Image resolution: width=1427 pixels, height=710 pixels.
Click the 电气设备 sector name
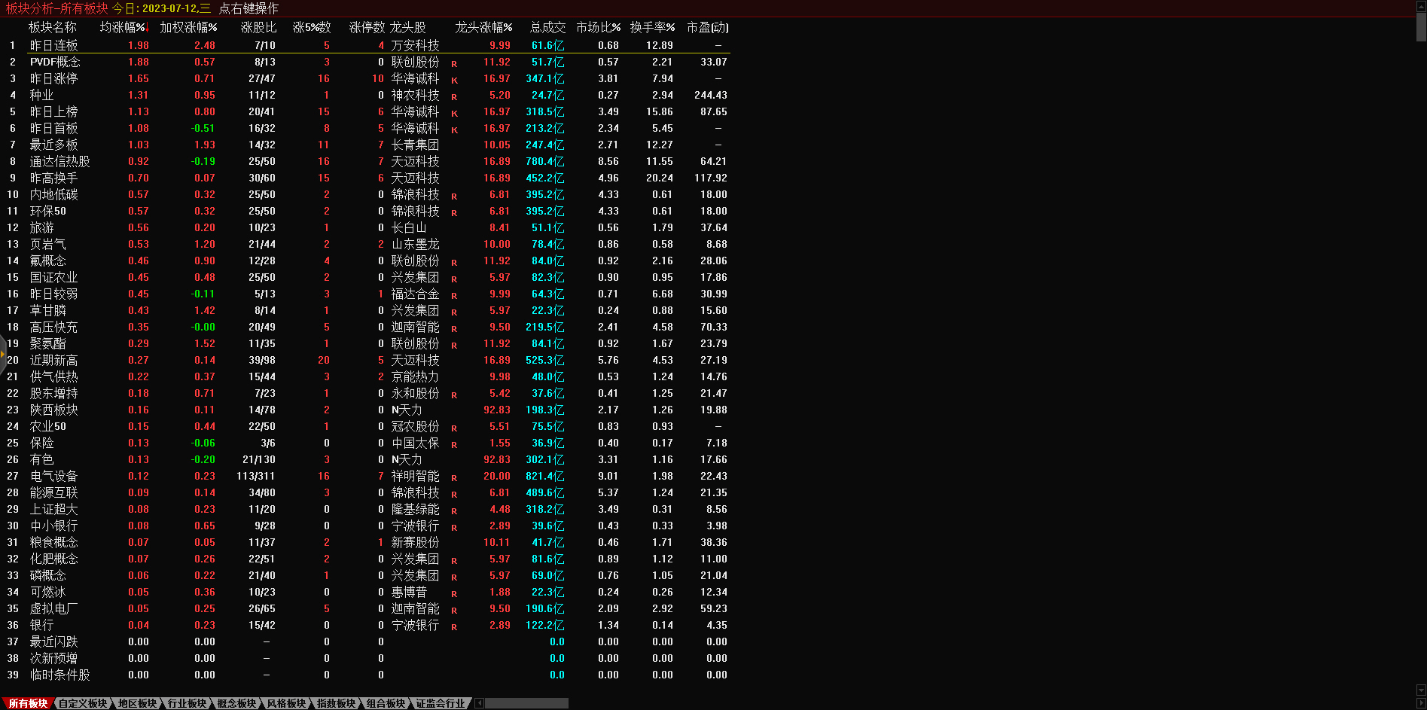coord(53,477)
